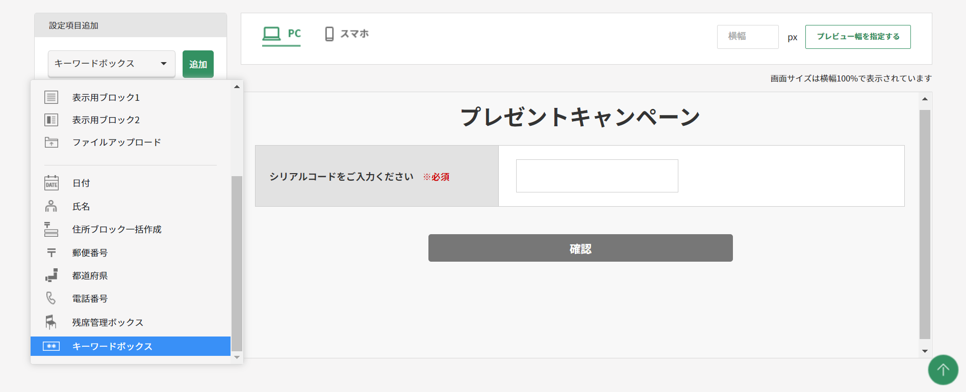The width and height of the screenshot is (966, 392).
Task: Click the 設定項目追加 panel header
Action: click(x=131, y=25)
